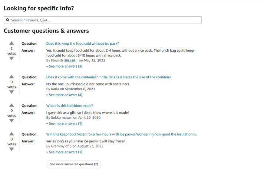Click the search magnifier icon
The width and height of the screenshot is (267, 169).
point(8,20)
